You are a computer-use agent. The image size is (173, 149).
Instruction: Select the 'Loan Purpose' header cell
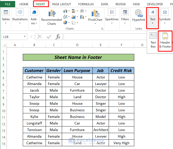pos(77,71)
